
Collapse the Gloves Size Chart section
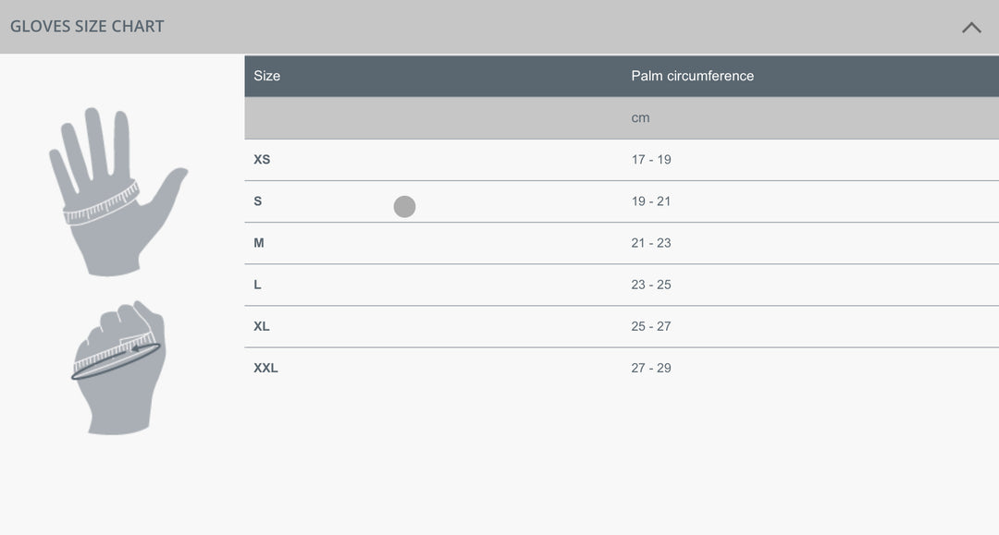tap(970, 28)
